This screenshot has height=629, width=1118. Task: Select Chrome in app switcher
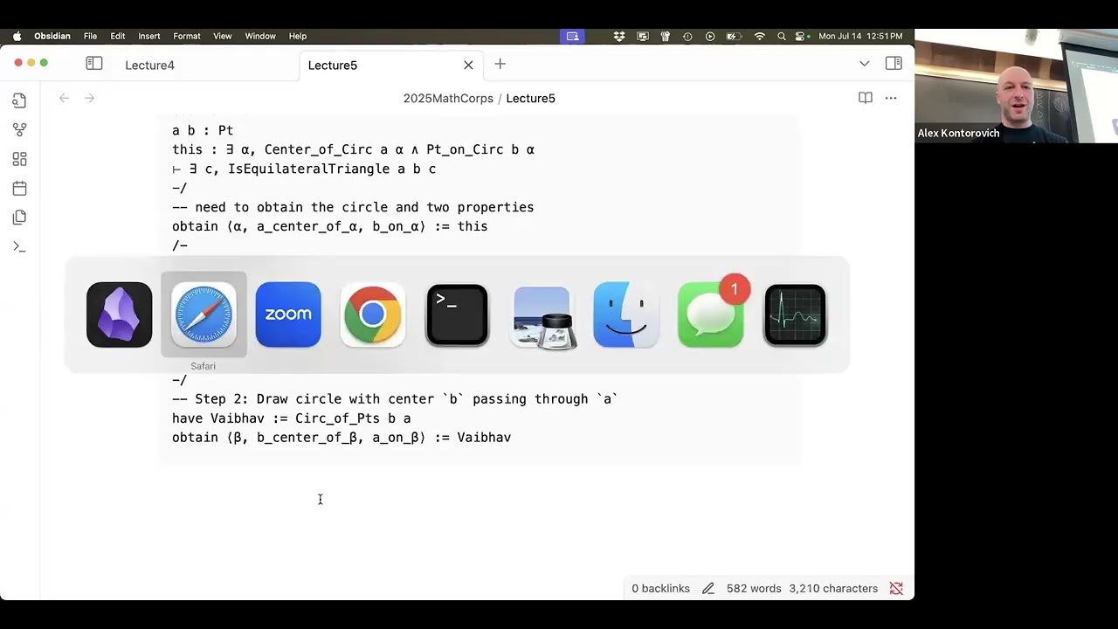373,314
